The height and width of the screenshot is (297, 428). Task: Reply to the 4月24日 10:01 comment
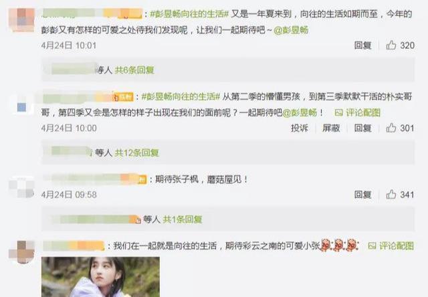[362, 45]
